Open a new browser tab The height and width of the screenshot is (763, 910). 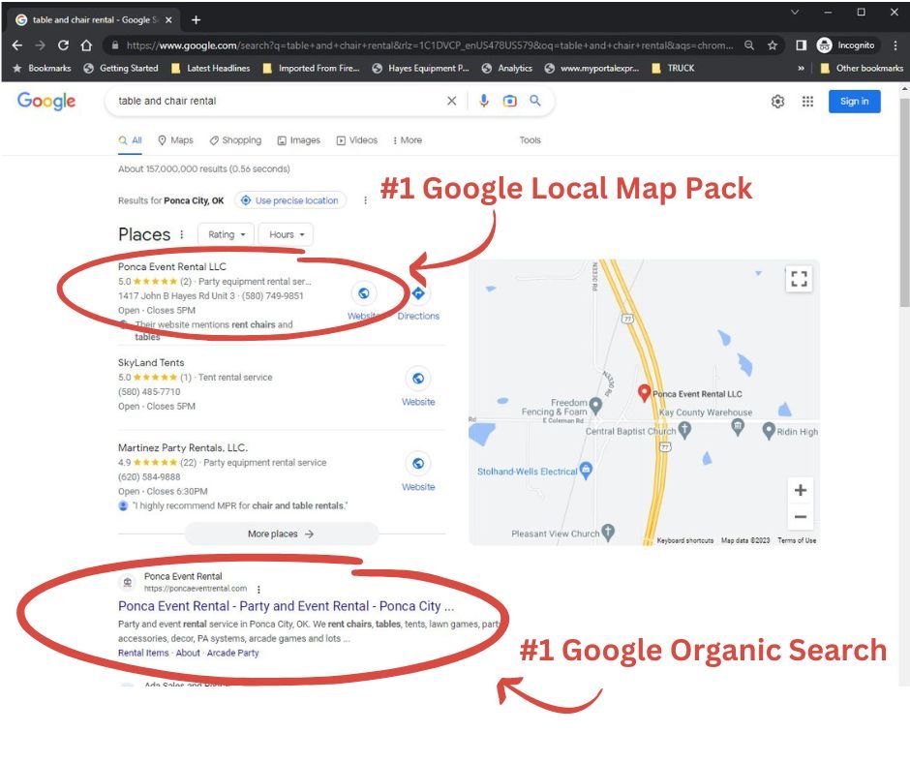coord(197,19)
